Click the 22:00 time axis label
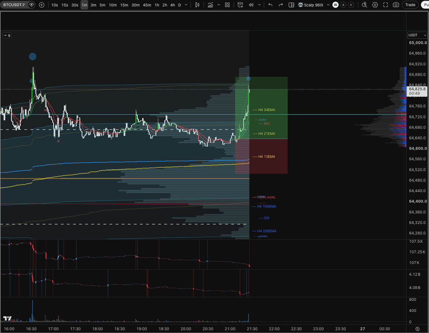Viewport: 429px width, 333px height. tap(274, 329)
